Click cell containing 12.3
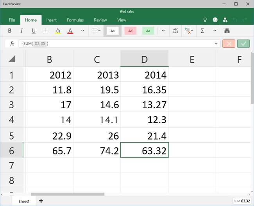 [x=145, y=120]
